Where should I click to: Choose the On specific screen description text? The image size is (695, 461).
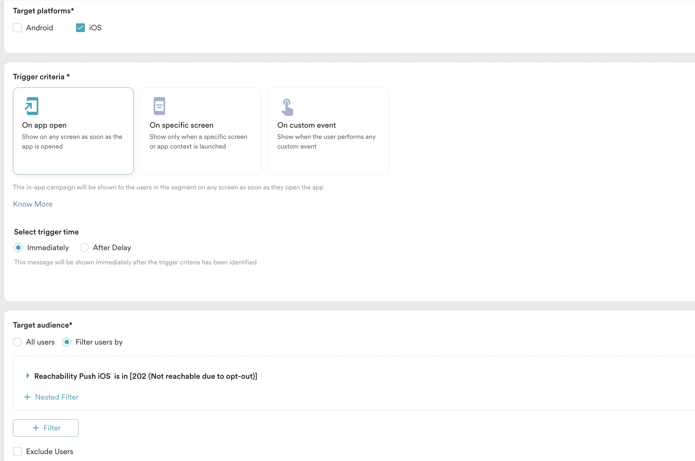pyautogui.click(x=198, y=142)
